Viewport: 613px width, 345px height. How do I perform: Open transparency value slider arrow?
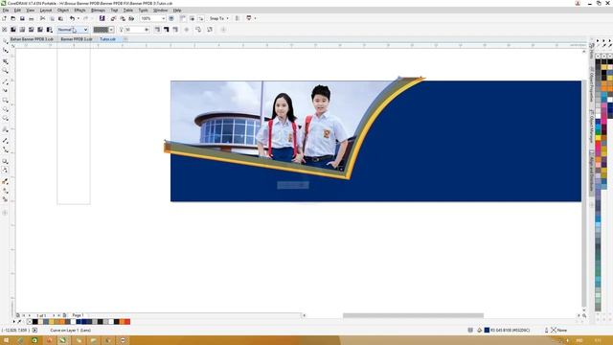147,30
